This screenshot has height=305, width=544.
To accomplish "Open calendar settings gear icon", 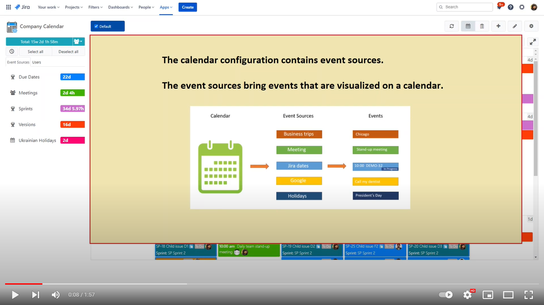I will tap(531, 26).
